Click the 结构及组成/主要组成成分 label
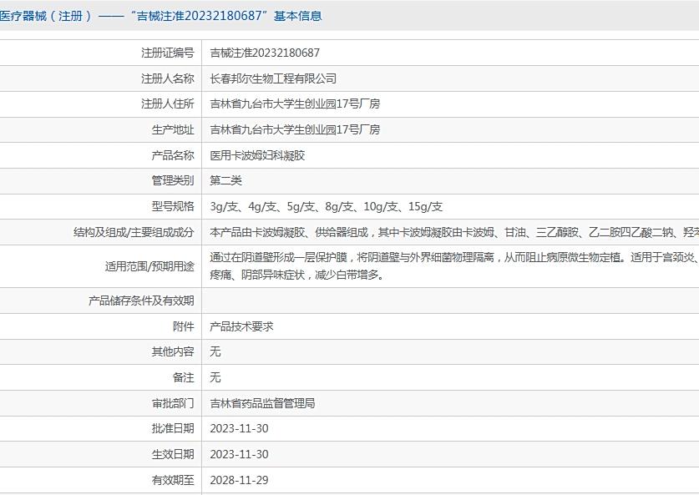This screenshot has height=495, width=699. coord(134,232)
